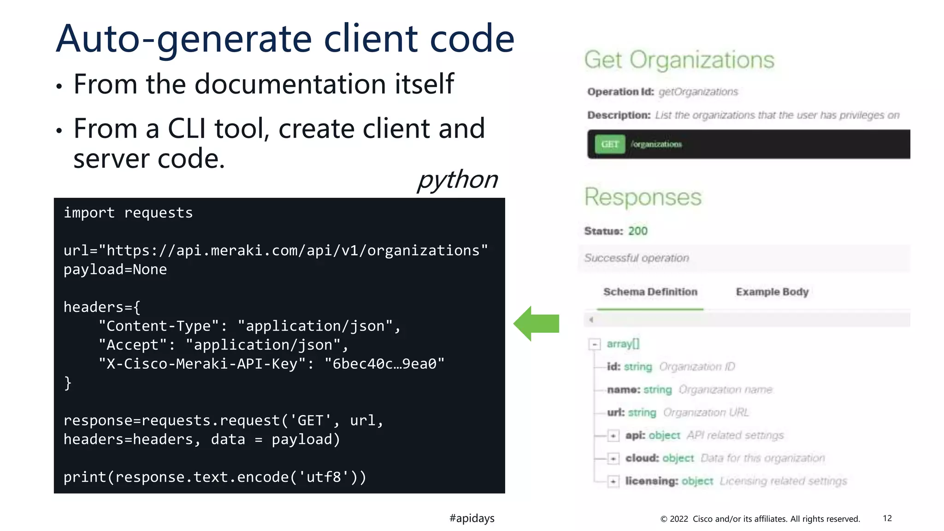This screenshot has width=944, height=531.
Task: Click the small left arrow in schema bar
Action: point(591,319)
